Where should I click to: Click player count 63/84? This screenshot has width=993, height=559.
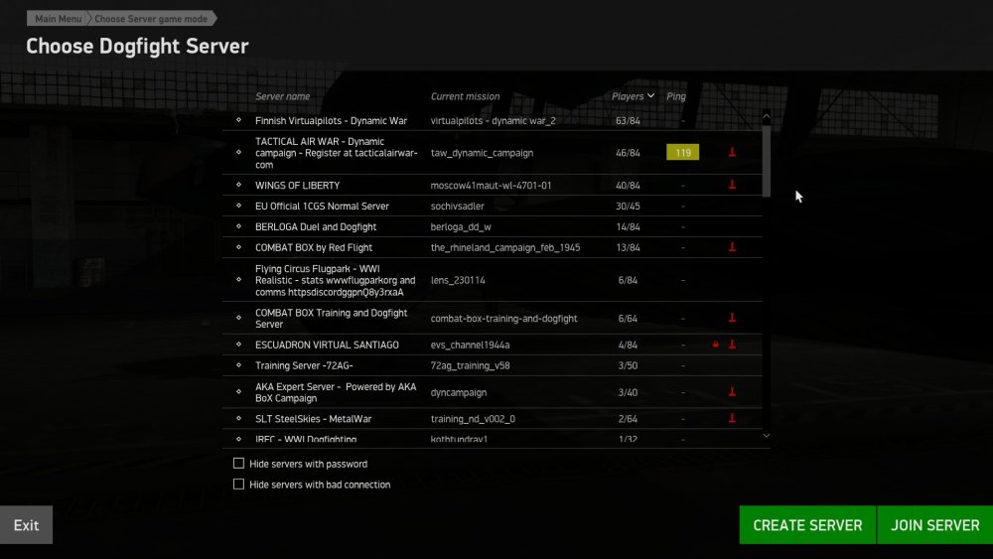coord(628,120)
